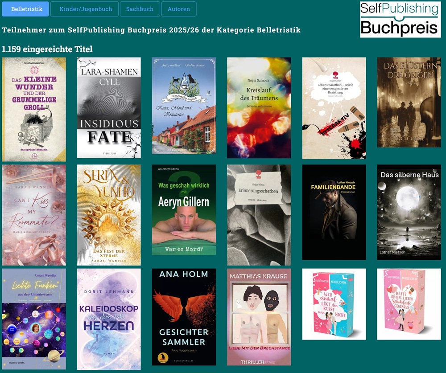The image size is (446, 373).
Task: Select Das Flüstern der Geigen cover
Action: pyautogui.click(x=409, y=102)
